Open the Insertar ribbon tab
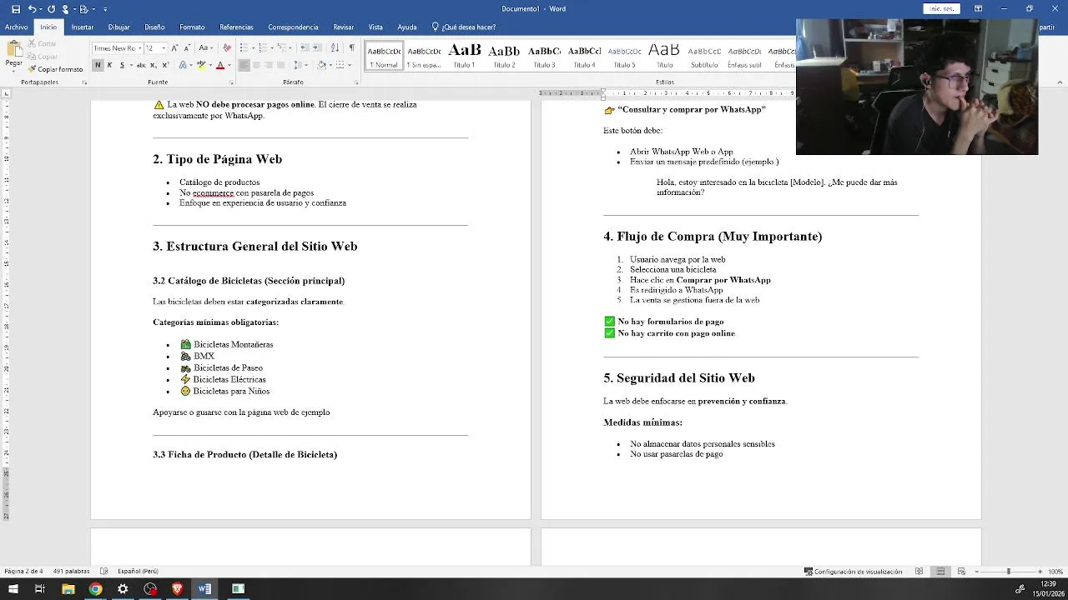The image size is (1068, 600). point(83,27)
